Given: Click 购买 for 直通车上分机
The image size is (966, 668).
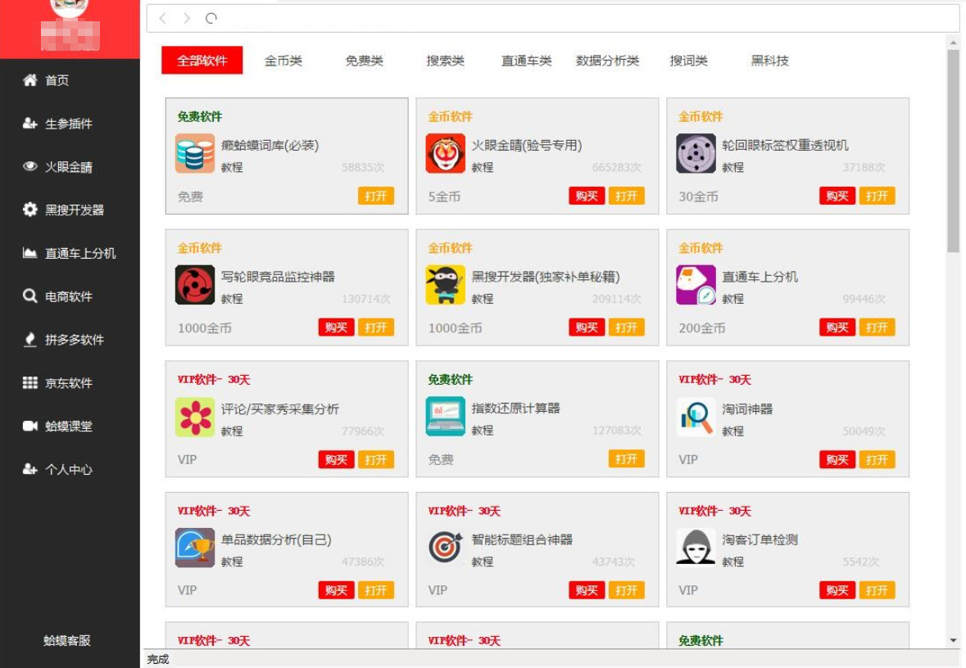Looking at the screenshot, I should pyautogui.click(x=837, y=327).
